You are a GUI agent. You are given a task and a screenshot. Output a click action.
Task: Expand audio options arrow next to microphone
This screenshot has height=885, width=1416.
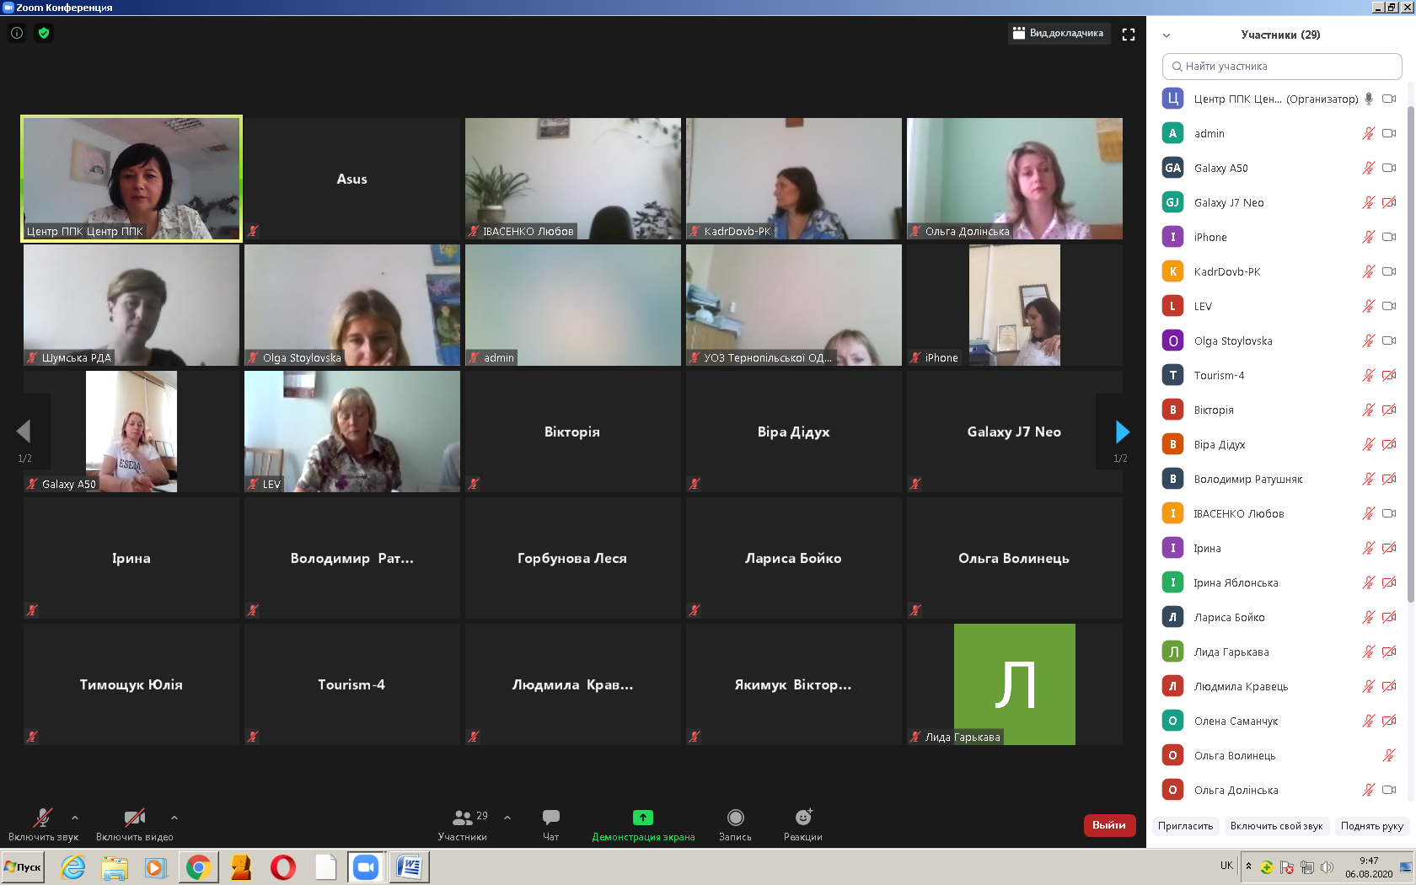coord(75,818)
